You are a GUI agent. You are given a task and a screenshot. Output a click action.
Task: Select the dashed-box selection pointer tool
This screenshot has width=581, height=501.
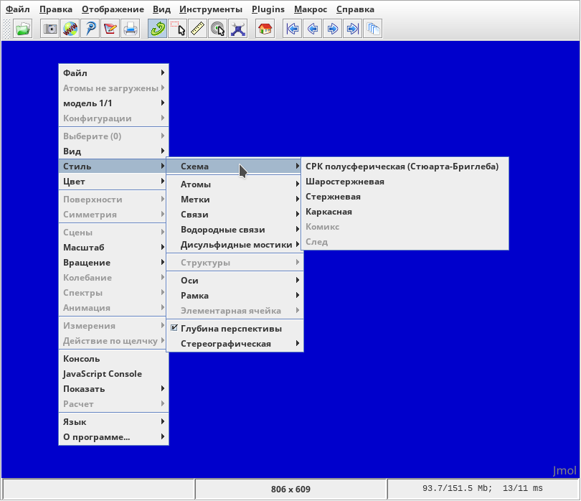pos(177,29)
